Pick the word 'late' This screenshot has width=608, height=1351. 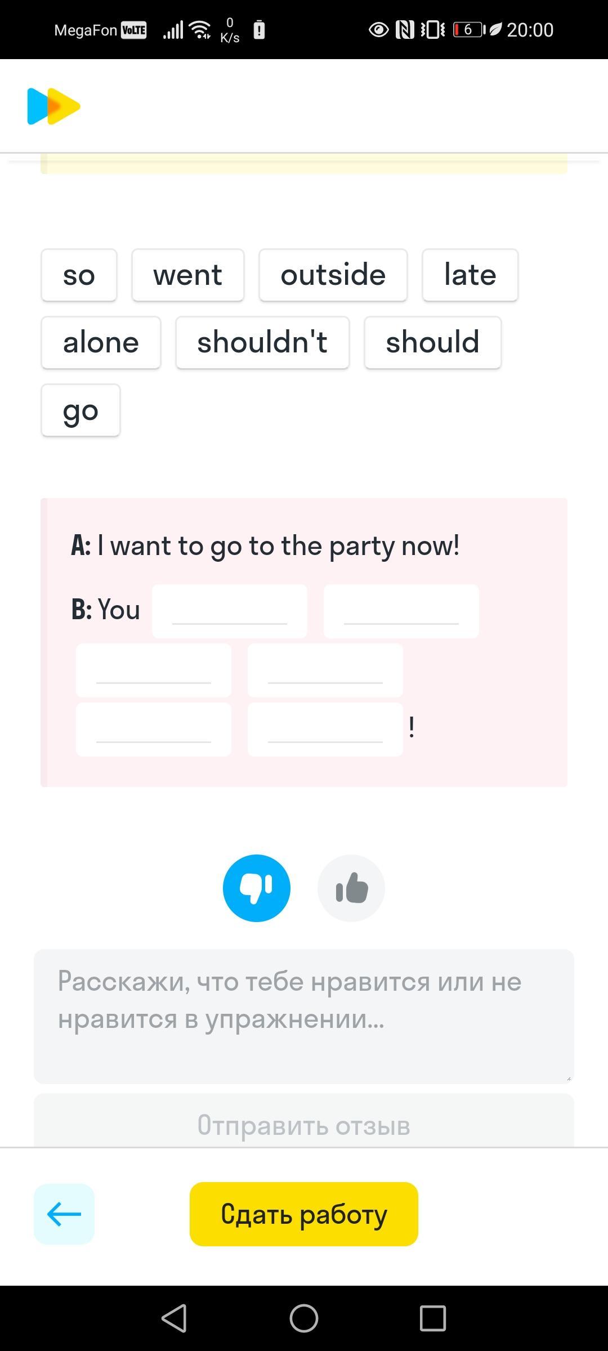pos(470,275)
